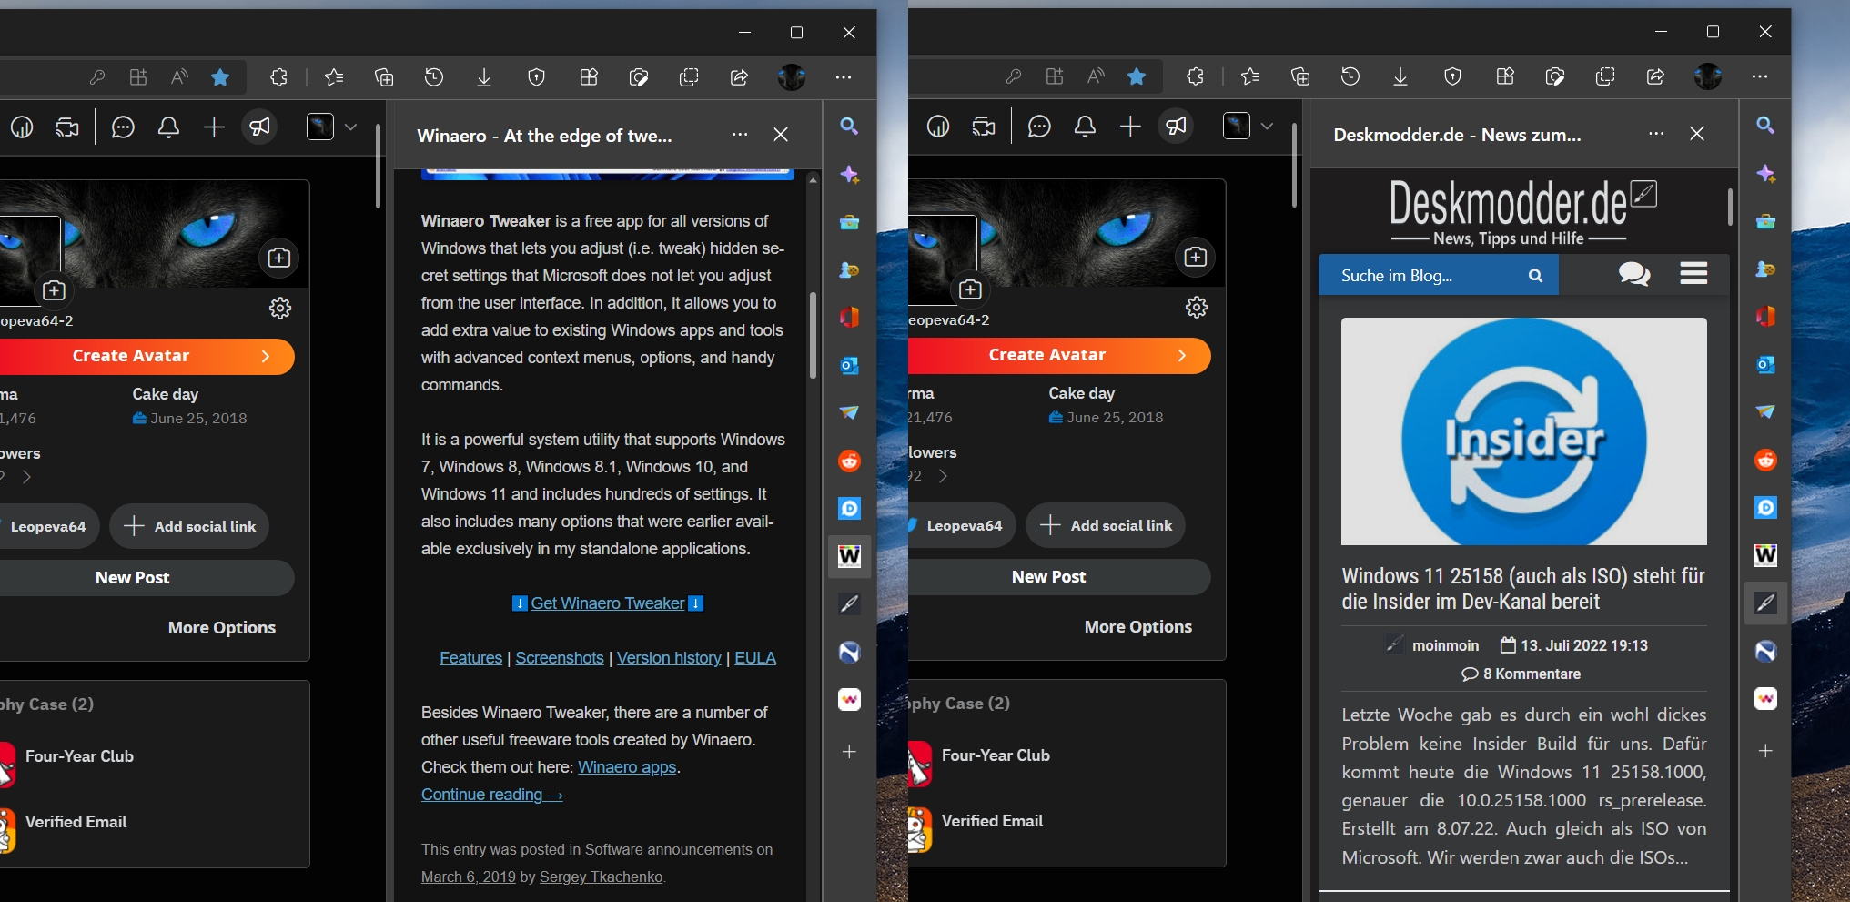Open the Winaero apps link
Viewport: 1850px width, 902px height.
(x=627, y=767)
